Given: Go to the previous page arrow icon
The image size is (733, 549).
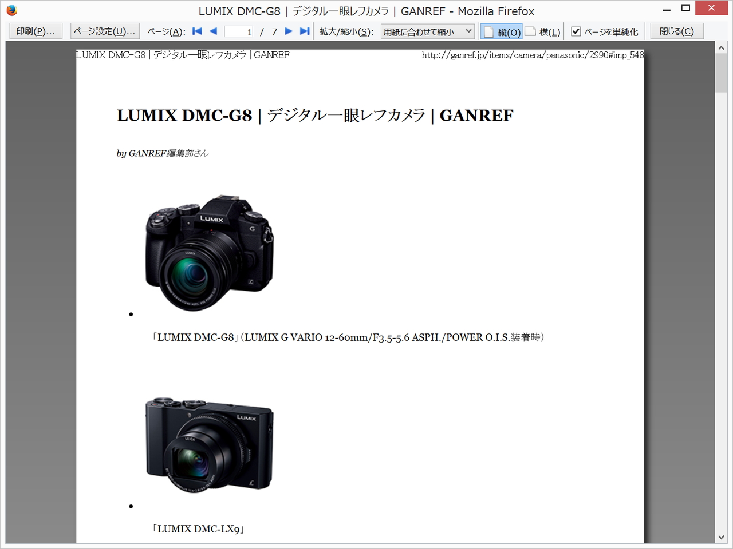Looking at the screenshot, I should pos(213,31).
